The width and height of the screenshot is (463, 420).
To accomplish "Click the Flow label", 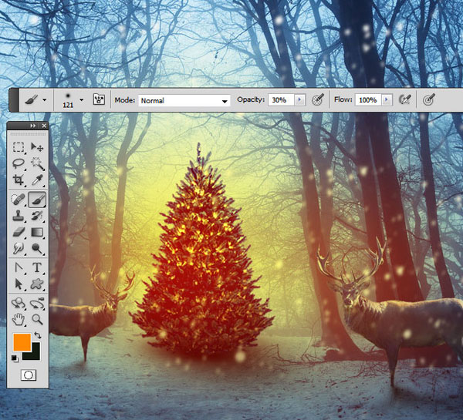I will (343, 99).
